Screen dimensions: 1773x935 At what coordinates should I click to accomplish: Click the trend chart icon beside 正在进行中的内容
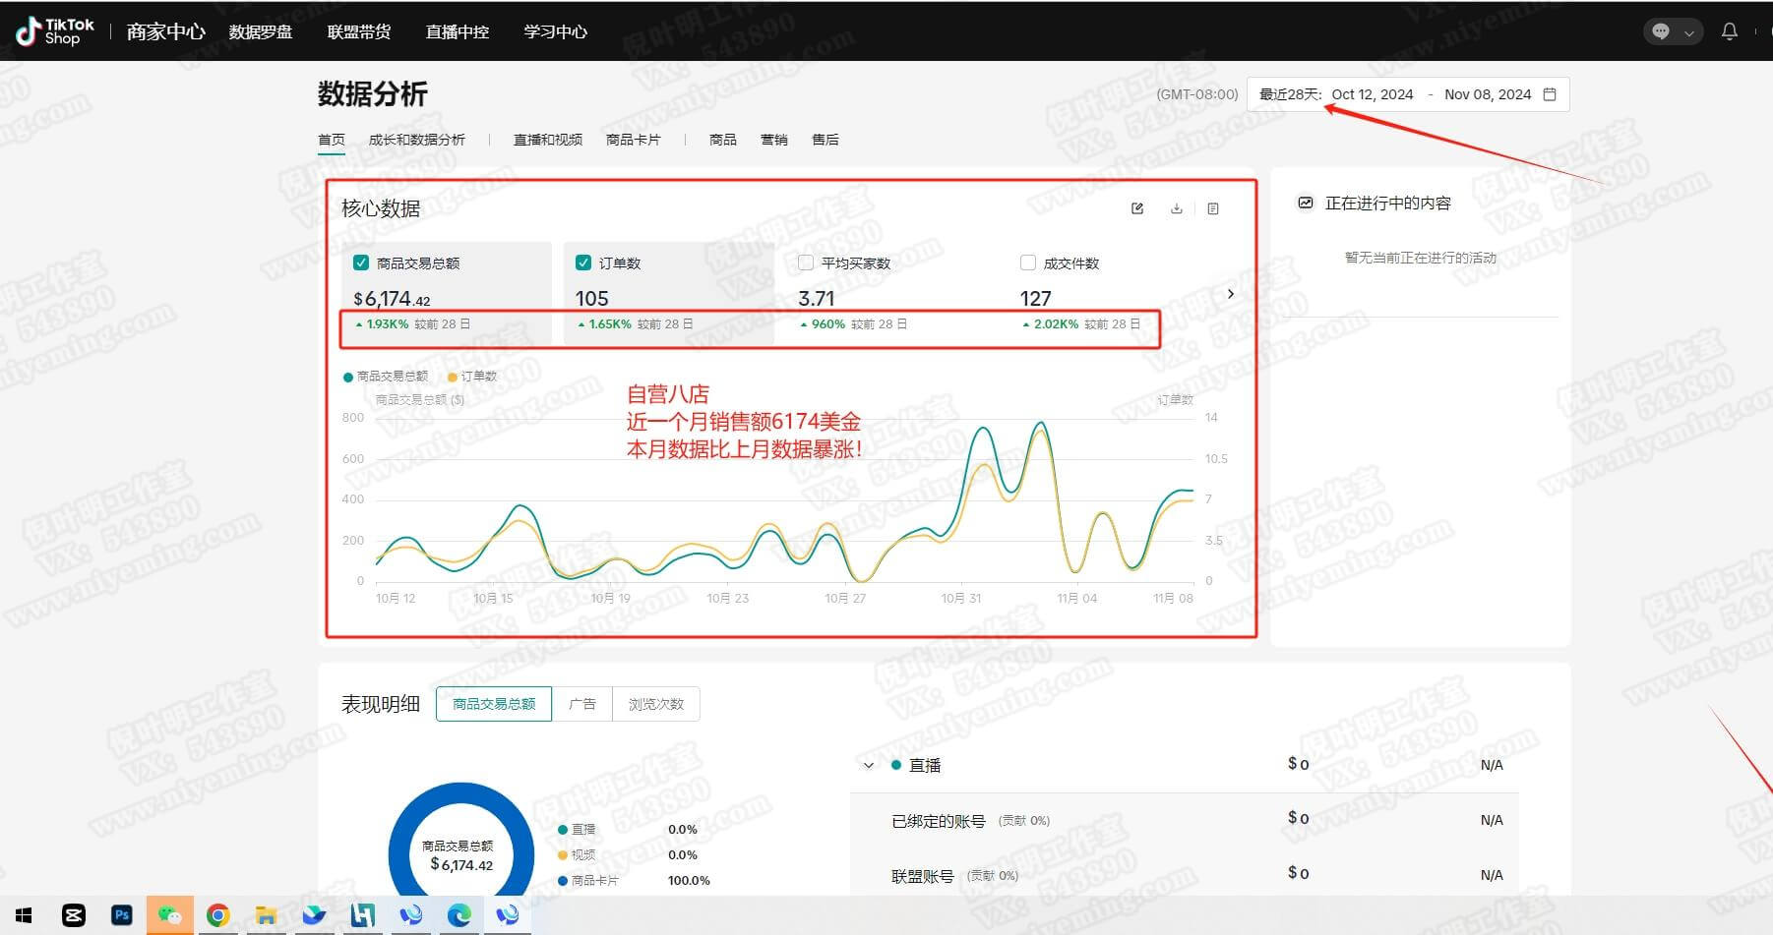pyautogui.click(x=1306, y=203)
